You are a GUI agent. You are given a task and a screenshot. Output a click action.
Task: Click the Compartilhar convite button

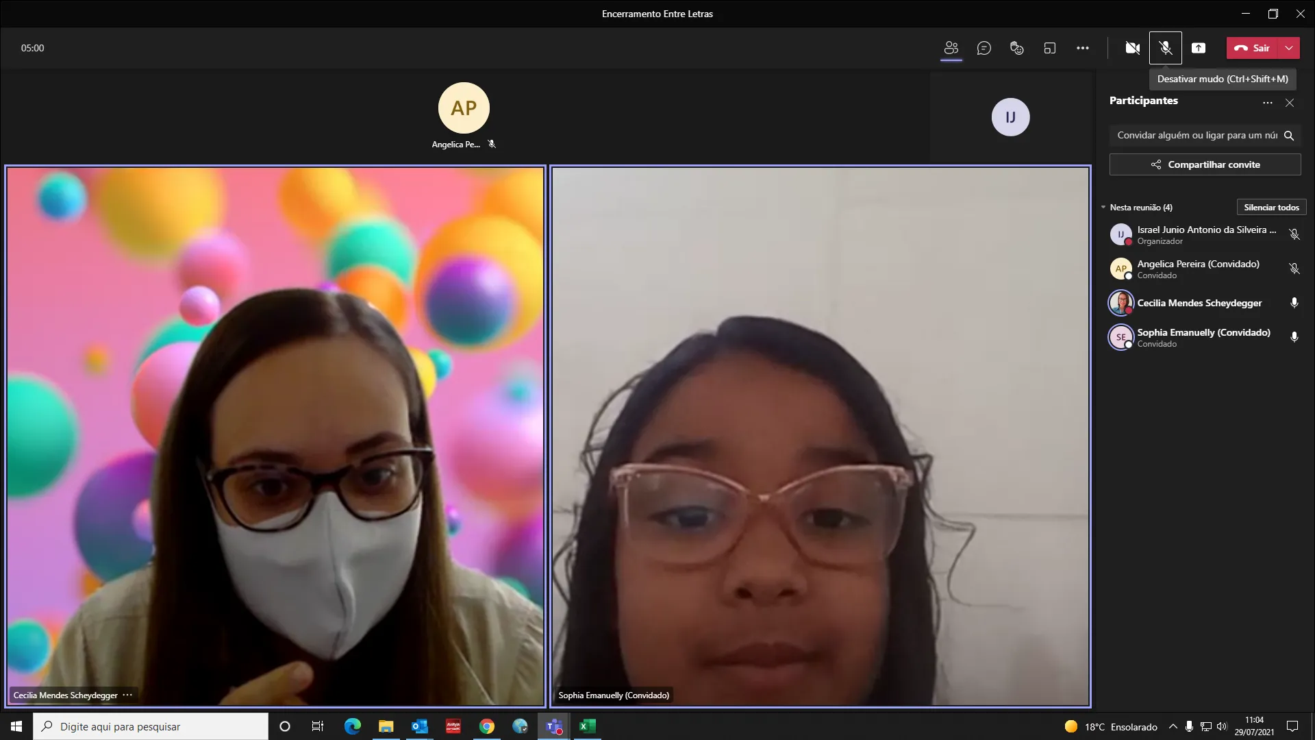click(1205, 164)
